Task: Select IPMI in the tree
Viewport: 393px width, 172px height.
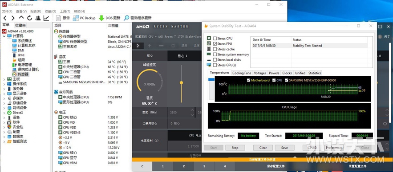Action: tap(21, 55)
